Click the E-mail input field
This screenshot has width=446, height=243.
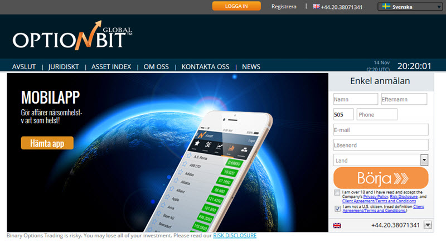click(381, 130)
